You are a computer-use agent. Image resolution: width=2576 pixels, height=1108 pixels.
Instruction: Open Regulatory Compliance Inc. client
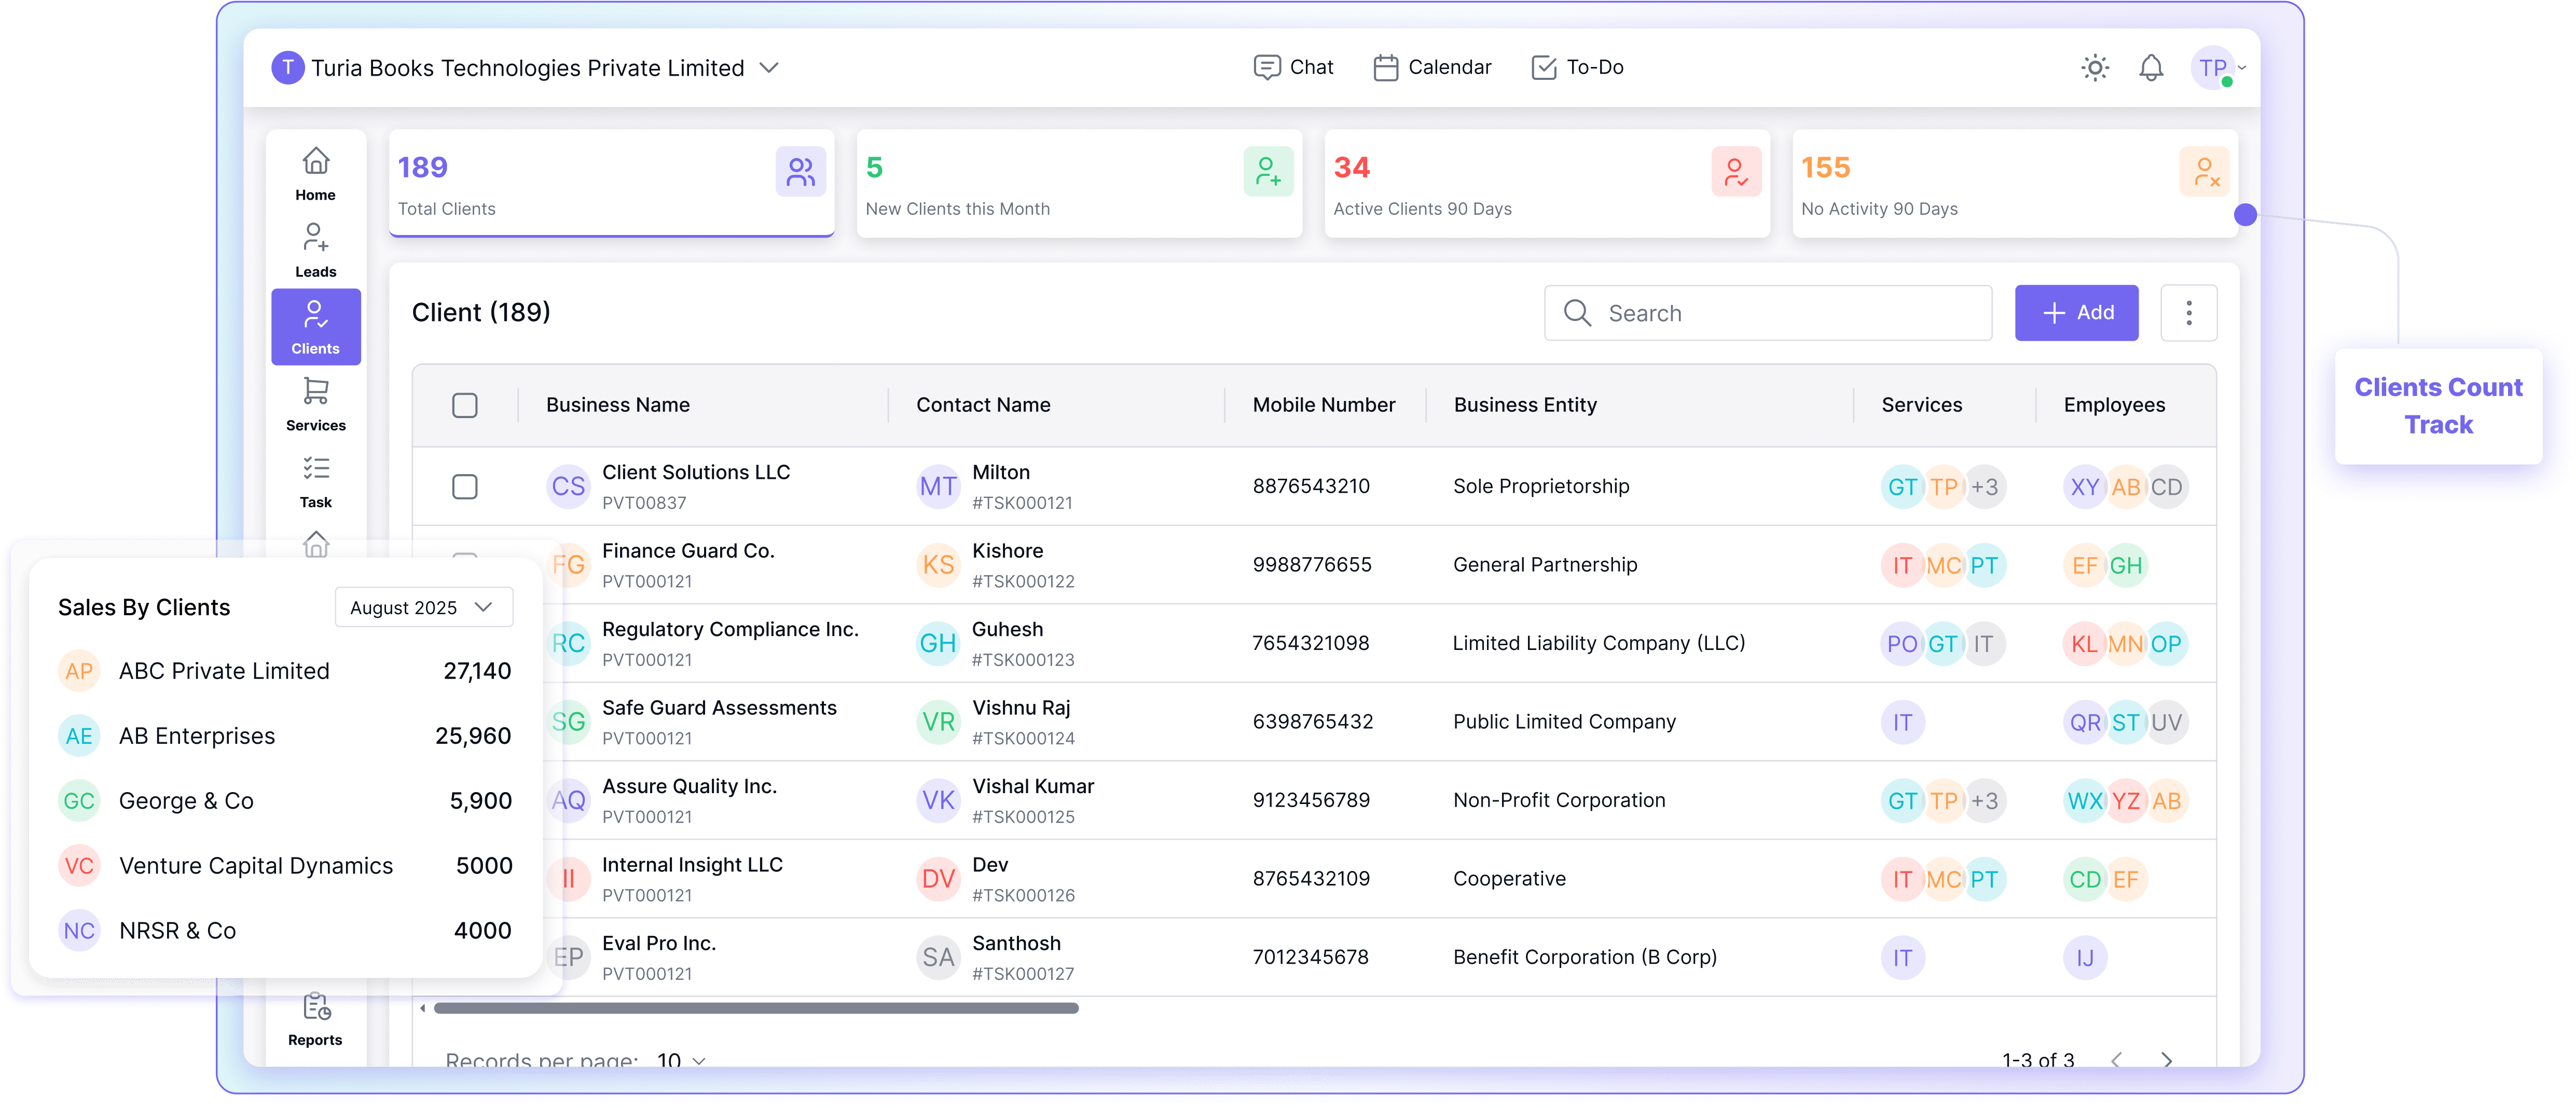730,629
